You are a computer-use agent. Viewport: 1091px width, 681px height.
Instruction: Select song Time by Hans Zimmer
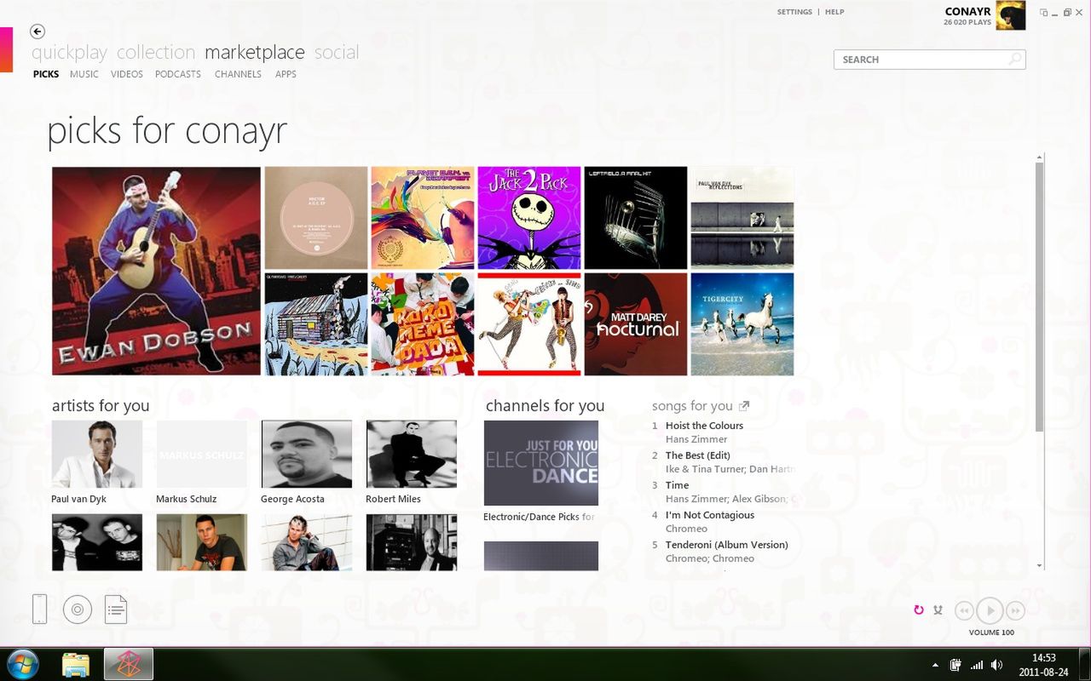(x=677, y=485)
